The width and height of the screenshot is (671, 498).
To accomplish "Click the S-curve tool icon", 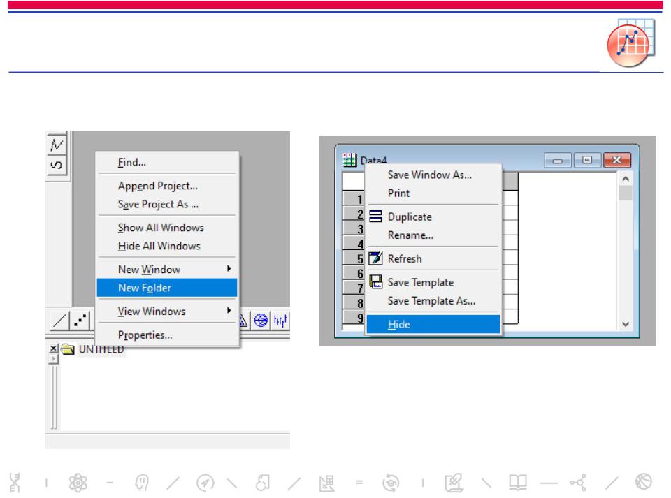I will pos(57,165).
